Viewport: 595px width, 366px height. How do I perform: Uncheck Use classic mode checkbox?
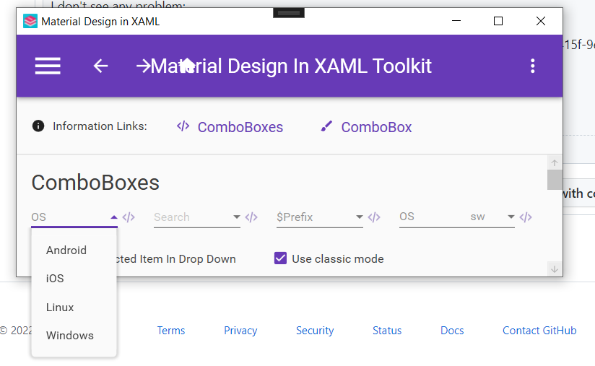click(280, 258)
